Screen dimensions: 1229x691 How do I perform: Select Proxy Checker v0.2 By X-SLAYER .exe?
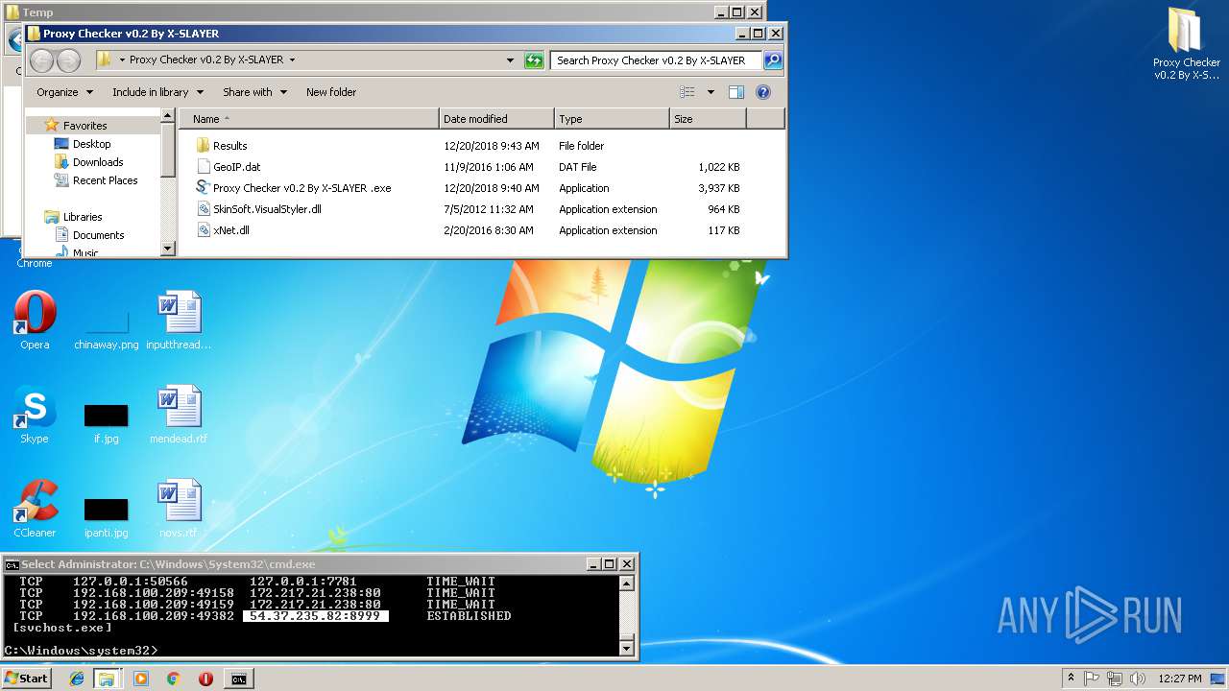(x=301, y=188)
